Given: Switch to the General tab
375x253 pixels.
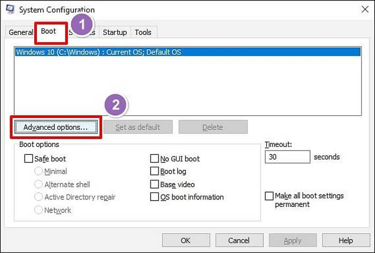Looking at the screenshot, I should tap(20, 33).
